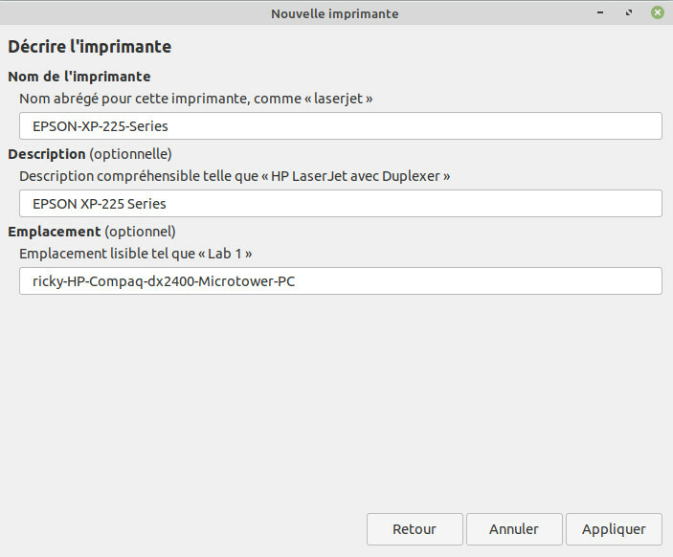
Task: Click the printer name field containing EPSON-XP-225-Series
Action: [x=340, y=125]
